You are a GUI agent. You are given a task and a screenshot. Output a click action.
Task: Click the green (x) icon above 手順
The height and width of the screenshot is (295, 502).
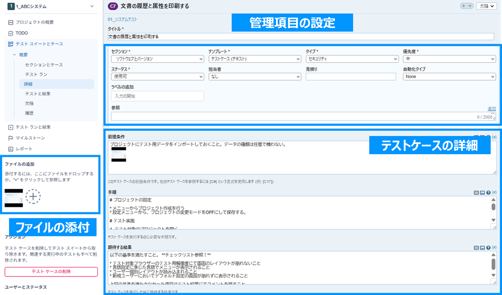pos(494,192)
